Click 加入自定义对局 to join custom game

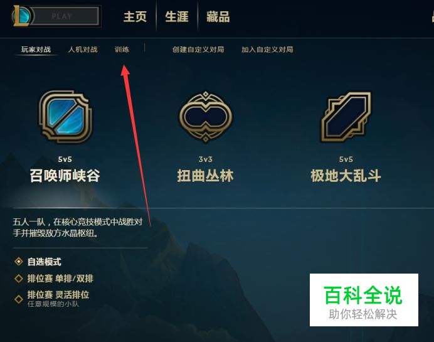267,50
